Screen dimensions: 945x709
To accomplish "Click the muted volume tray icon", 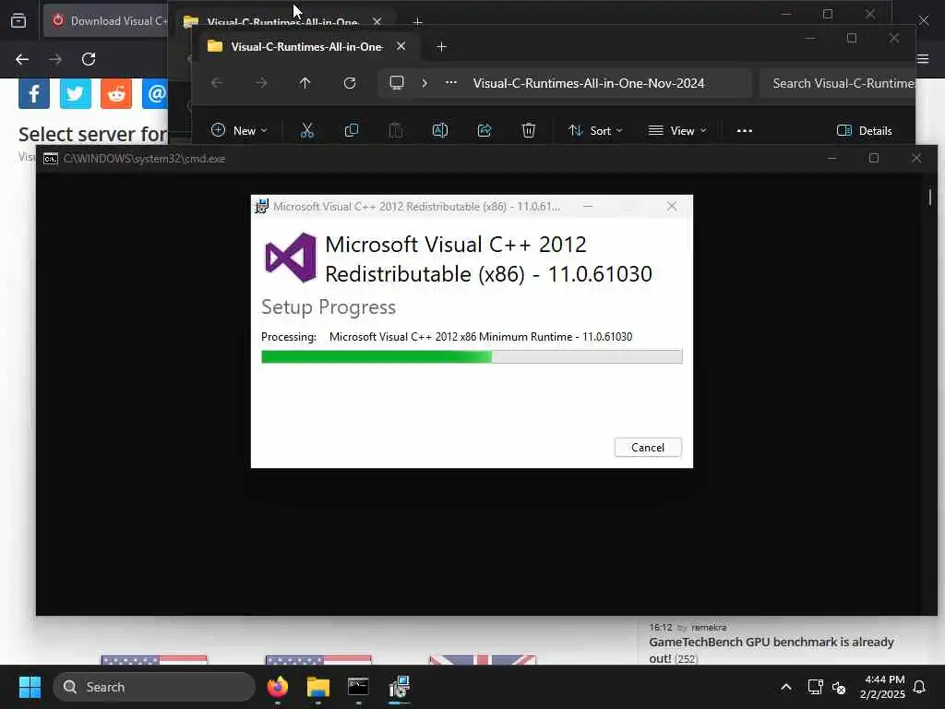I will pyautogui.click(x=839, y=687).
